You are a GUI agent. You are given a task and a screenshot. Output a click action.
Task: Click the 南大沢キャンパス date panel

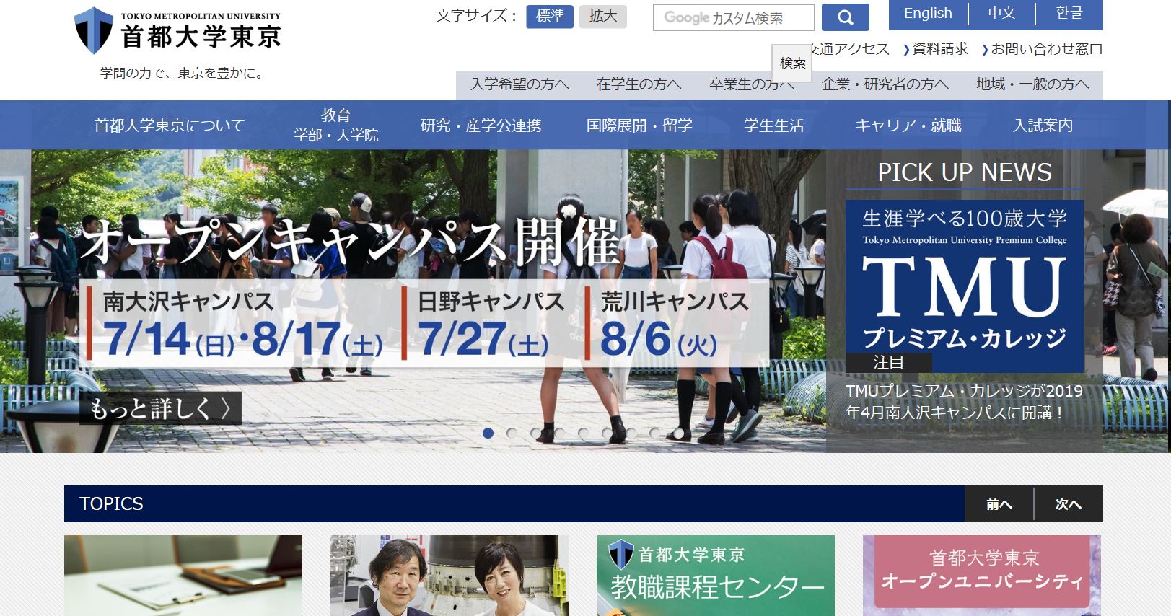point(236,324)
